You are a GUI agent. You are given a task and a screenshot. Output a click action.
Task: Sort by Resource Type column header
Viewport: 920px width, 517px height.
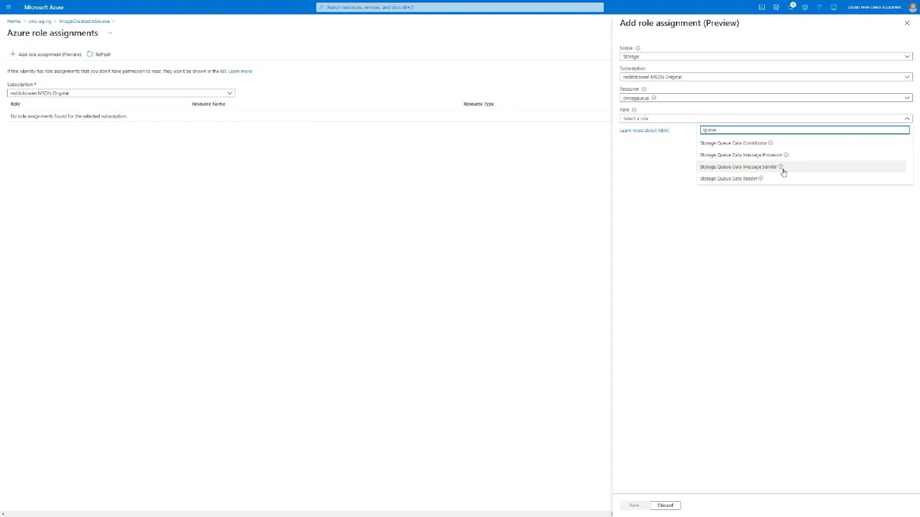click(x=479, y=103)
